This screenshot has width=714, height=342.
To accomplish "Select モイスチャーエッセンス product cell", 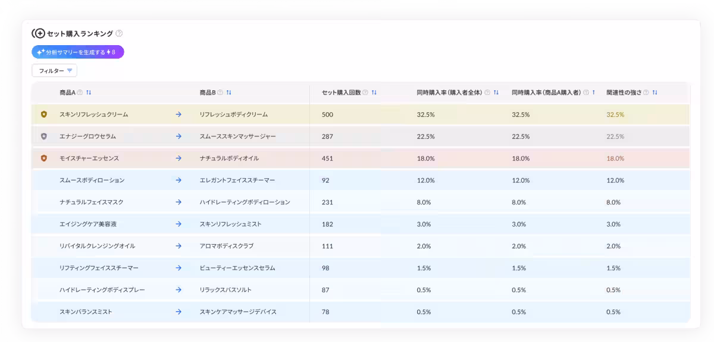I will 89,158.
